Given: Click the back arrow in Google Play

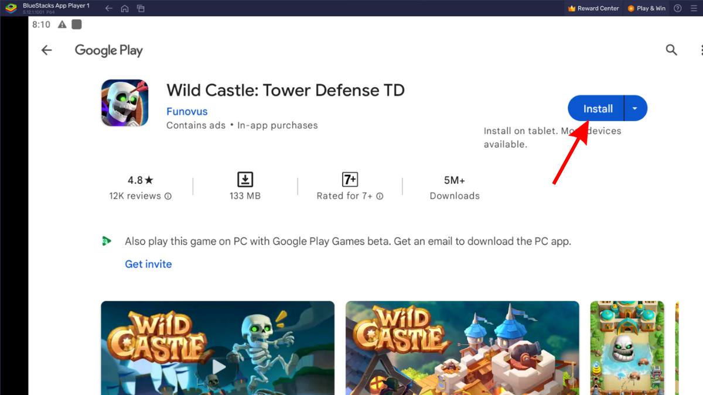Looking at the screenshot, I should (46, 50).
